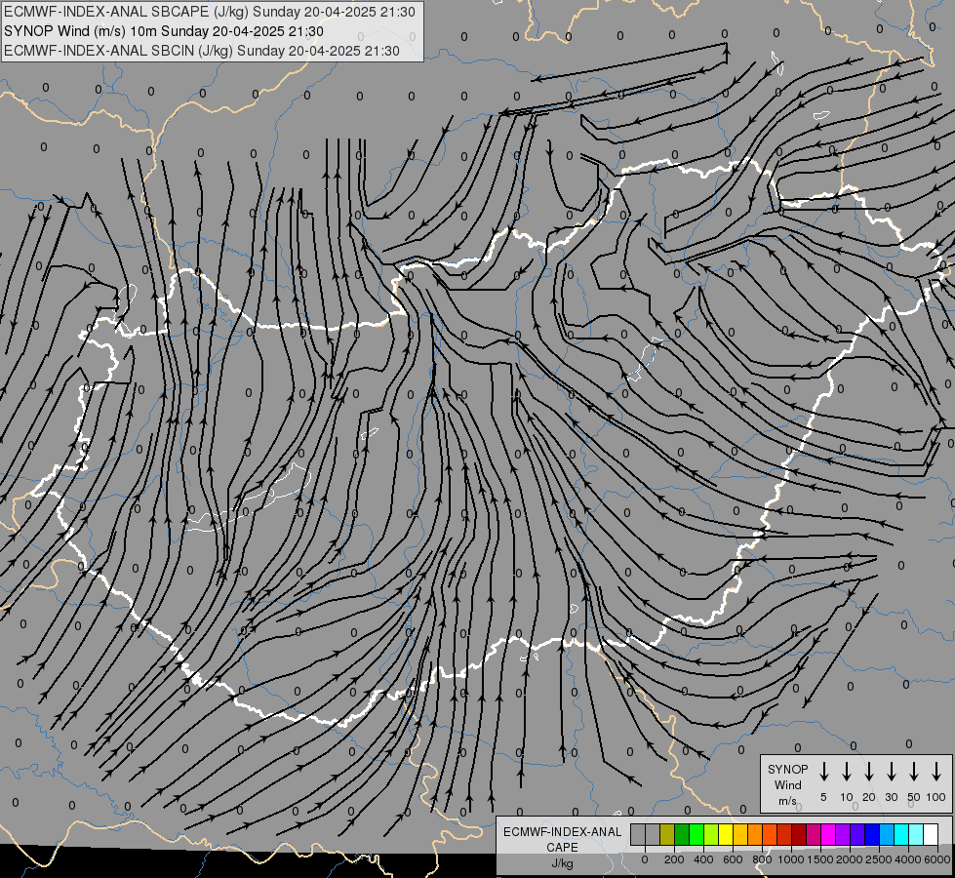Viewport: 955px width, 878px height.
Task: Click the SBCAPE title line in the header
Action: tap(210, 12)
